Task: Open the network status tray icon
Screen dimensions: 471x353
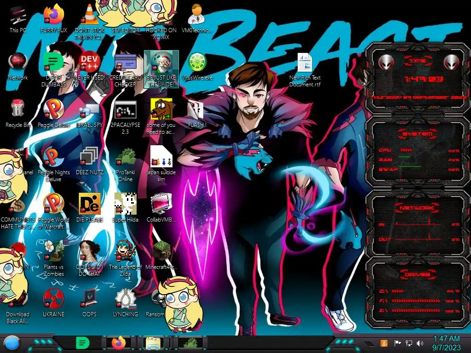Action: point(408,343)
